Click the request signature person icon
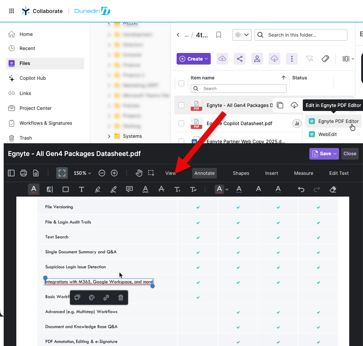This screenshot has width=363, height=346. pos(257,59)
